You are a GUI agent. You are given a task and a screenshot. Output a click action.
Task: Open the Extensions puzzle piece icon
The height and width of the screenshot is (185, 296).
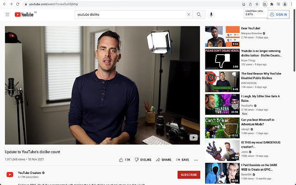(x=271, y=4)
